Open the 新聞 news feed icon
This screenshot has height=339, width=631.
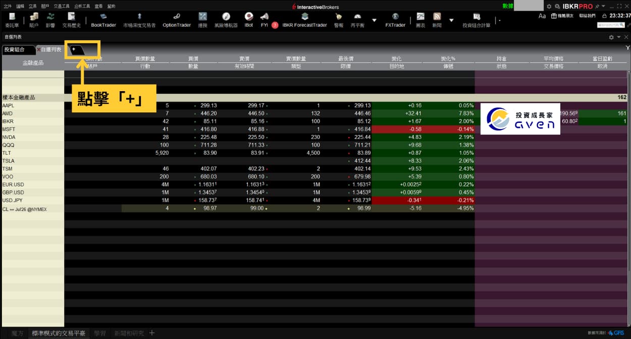(x=437, y=20)
